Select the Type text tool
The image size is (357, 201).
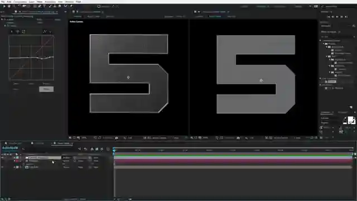tap(45, 6)
